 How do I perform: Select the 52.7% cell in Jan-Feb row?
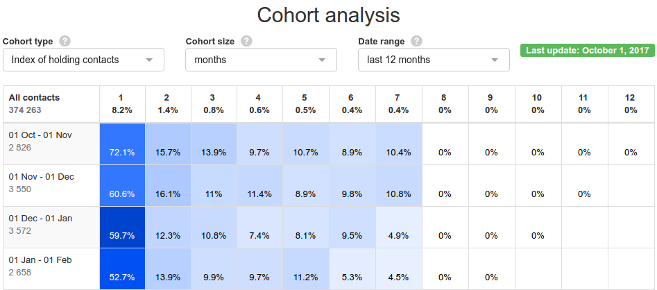pyautogui.click(x=122, y=269)
